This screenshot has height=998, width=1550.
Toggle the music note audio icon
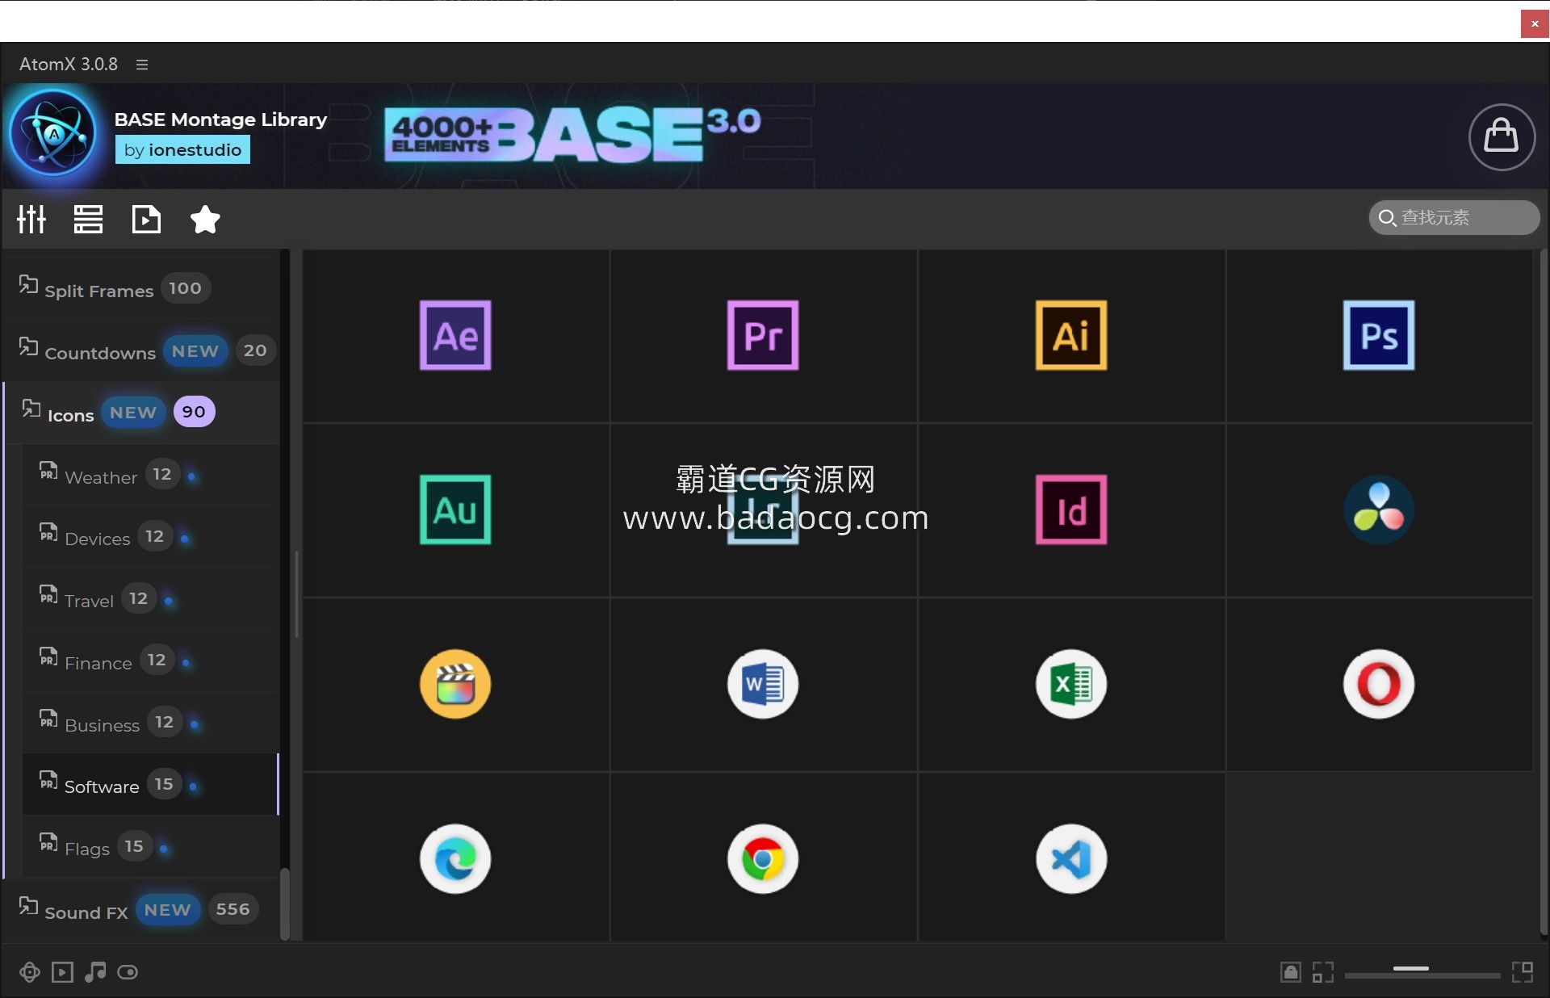[95, 971]
